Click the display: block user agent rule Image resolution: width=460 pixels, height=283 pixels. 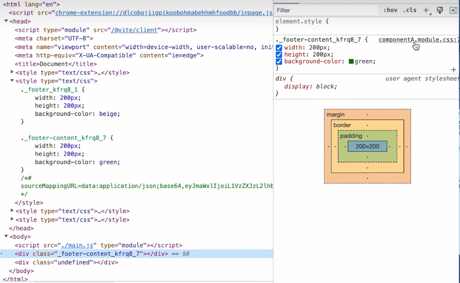coord(311,87)
